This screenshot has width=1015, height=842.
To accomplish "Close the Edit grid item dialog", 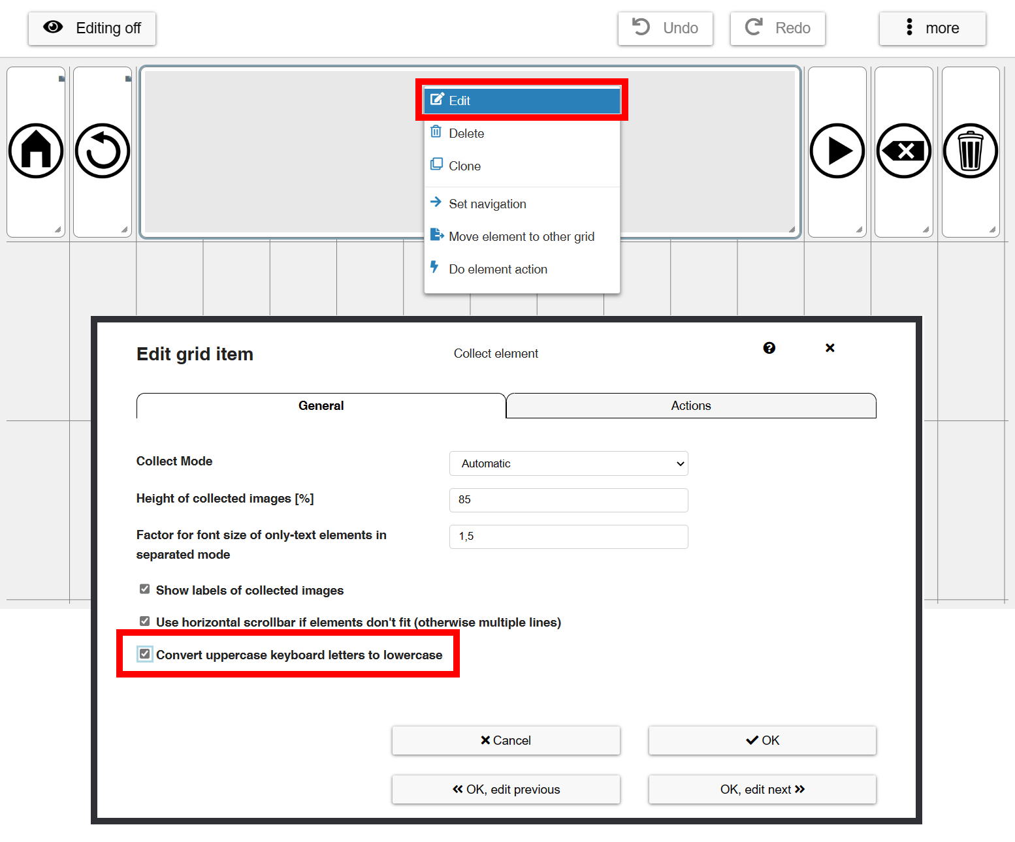I will coord(830,348).
